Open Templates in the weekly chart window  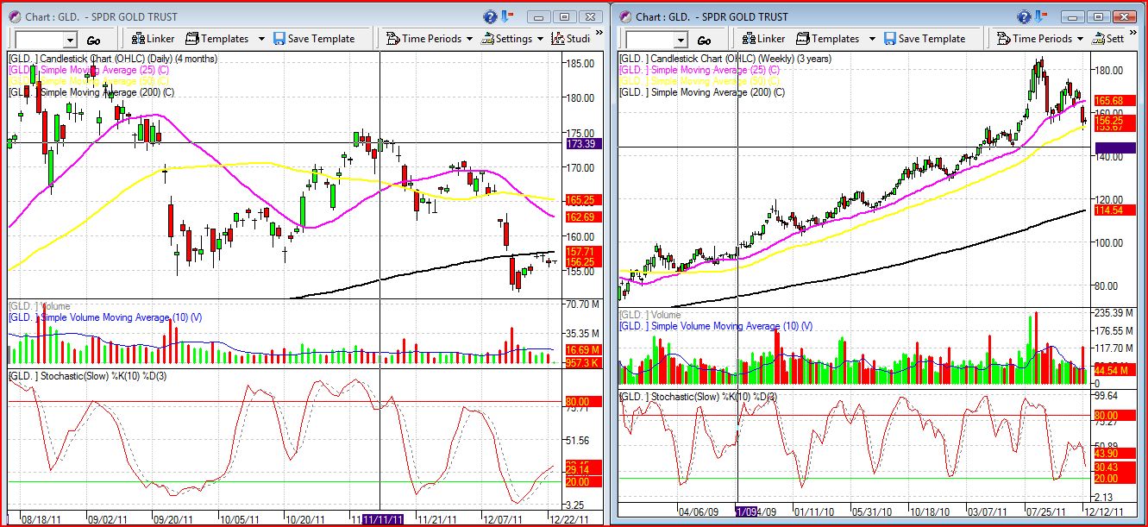[828, 39]
